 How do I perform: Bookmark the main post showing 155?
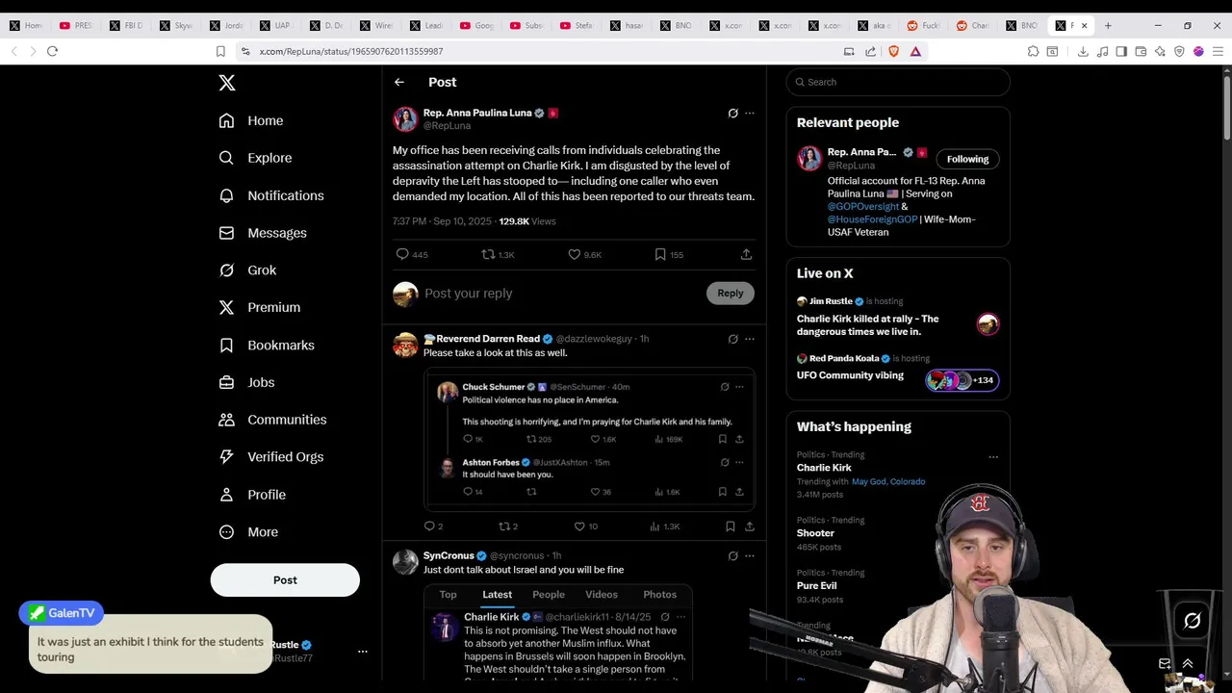coord(669,254)
